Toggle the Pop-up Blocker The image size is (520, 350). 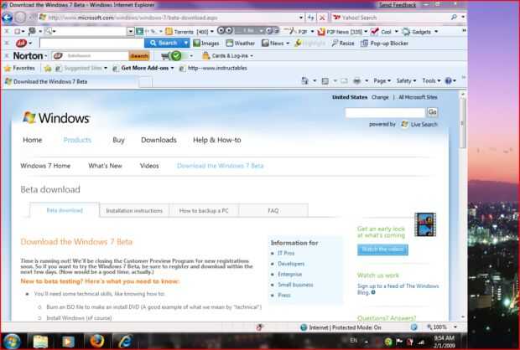point(384,43)
